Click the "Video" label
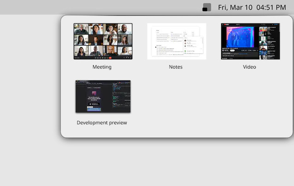 (249, 67)
